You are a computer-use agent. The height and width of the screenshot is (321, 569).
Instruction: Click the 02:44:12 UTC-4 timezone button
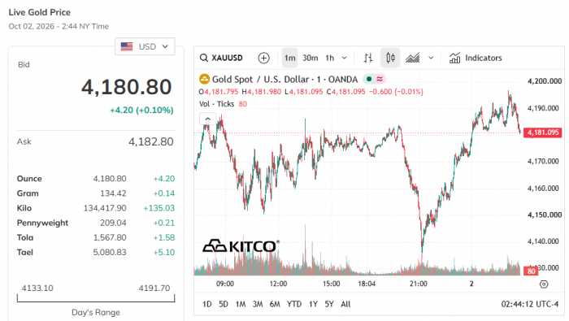[529, 304]
